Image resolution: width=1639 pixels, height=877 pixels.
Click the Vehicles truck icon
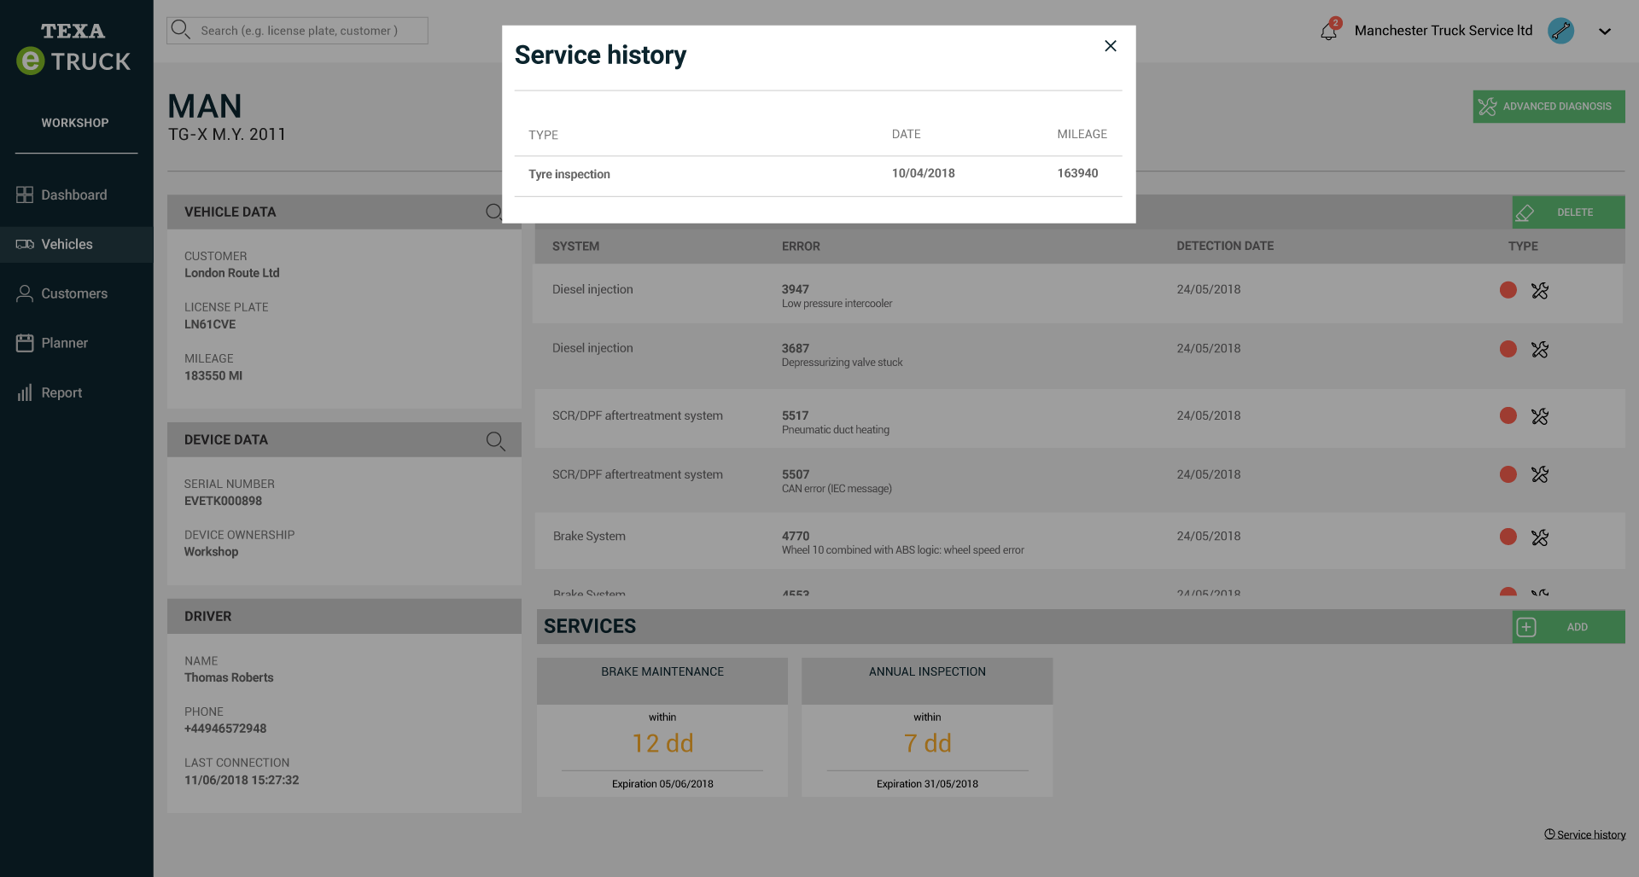25,244
